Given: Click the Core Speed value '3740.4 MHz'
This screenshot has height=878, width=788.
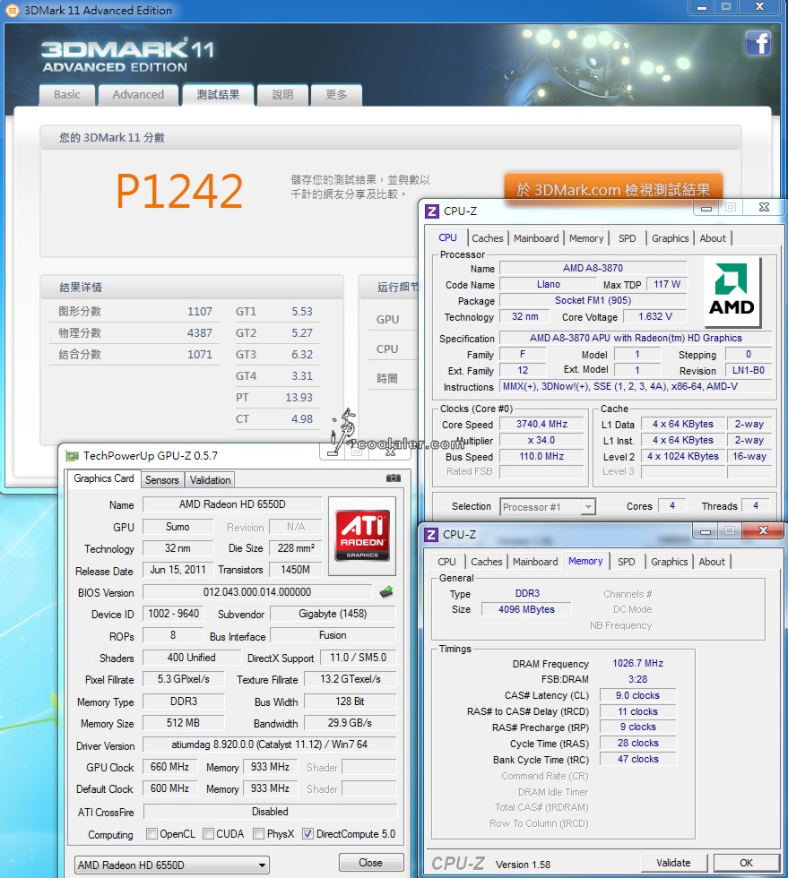Looking at the screenshot, I should (x=541, y=425).
